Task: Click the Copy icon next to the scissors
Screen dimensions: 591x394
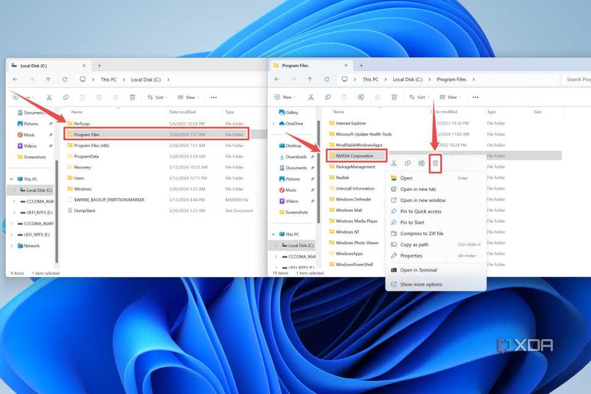Action: coord(408,163)
